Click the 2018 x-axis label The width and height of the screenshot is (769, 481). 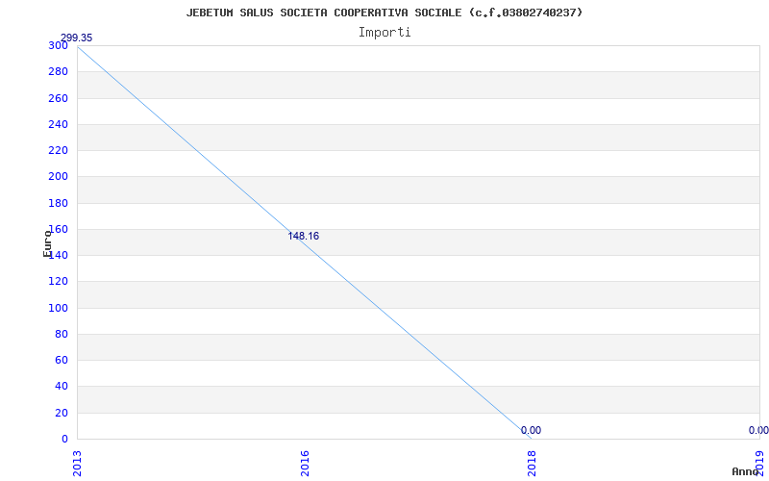click(533, 464)
